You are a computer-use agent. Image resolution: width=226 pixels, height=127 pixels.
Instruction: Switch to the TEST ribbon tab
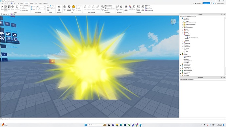tap(36, 3)
